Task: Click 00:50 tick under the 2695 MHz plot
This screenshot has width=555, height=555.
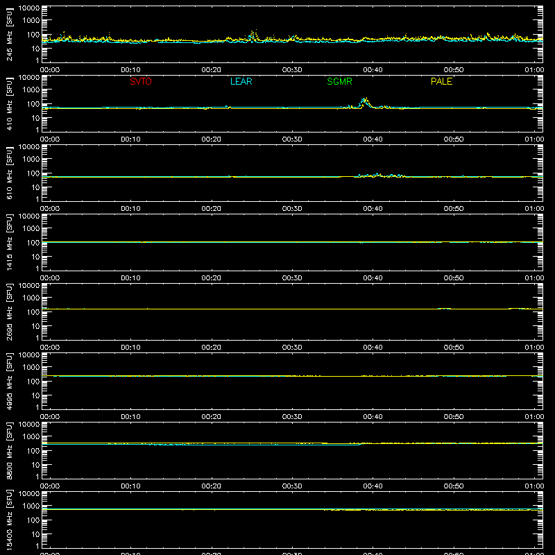Action: click(454, 348)
